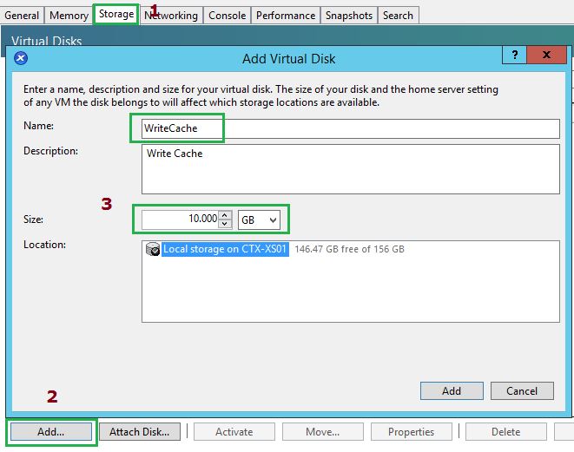Increase disk size with up arrow
574x452 pixels.
click(x=225, y=215)
